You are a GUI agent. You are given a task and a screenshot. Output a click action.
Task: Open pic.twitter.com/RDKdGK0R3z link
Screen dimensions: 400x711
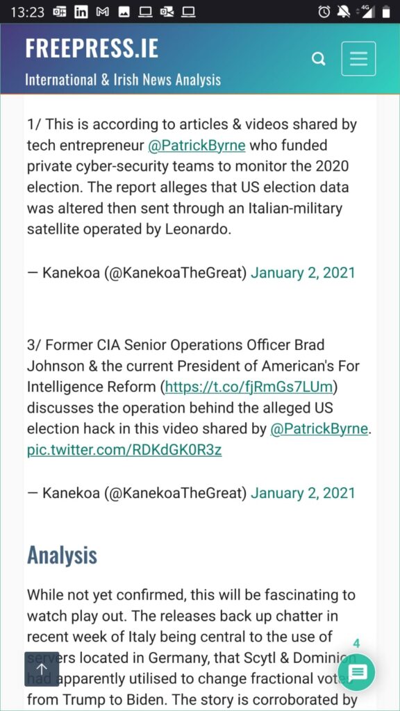(x=124, y=450)
